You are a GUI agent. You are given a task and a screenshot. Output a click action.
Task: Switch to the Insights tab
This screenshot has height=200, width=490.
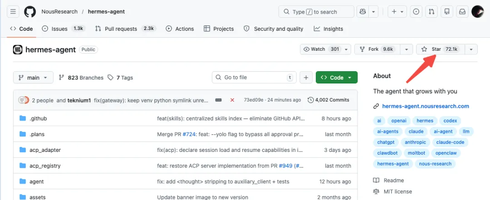pyautogui.click(x=328, y=29)
